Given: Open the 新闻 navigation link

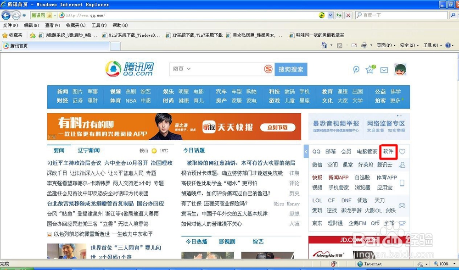Looking at the screenshot, I should 62,92.
